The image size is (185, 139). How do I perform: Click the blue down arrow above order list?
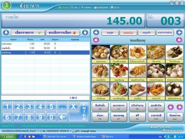[85, 33]
